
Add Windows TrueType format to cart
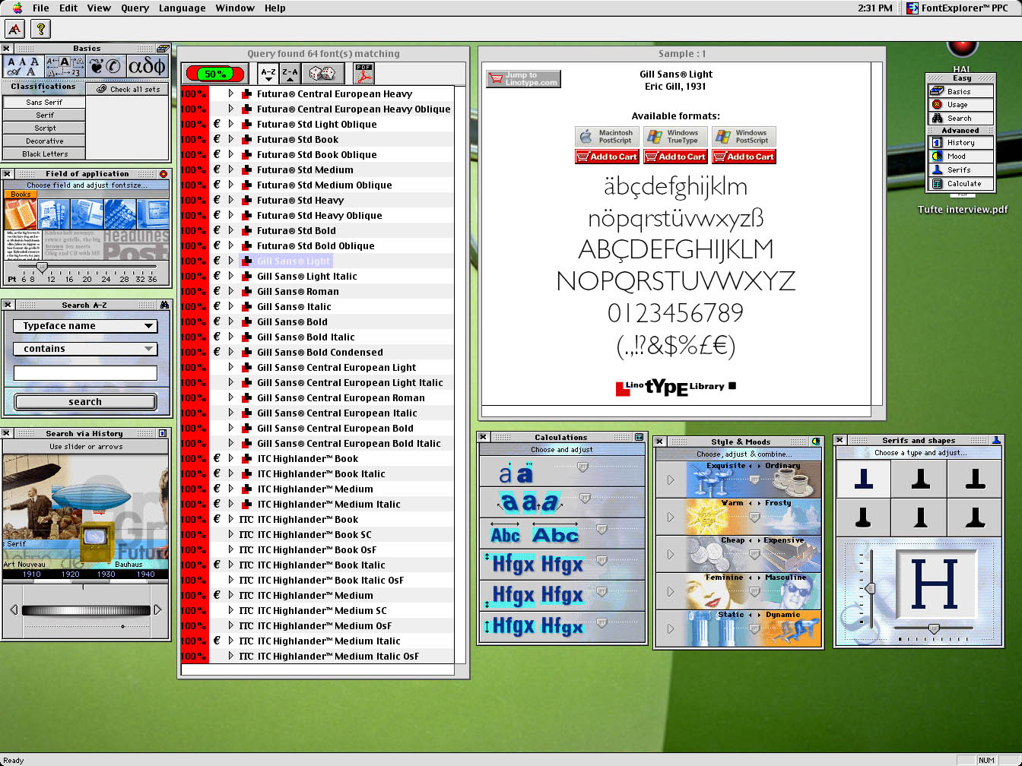click(x=674, y=157)
